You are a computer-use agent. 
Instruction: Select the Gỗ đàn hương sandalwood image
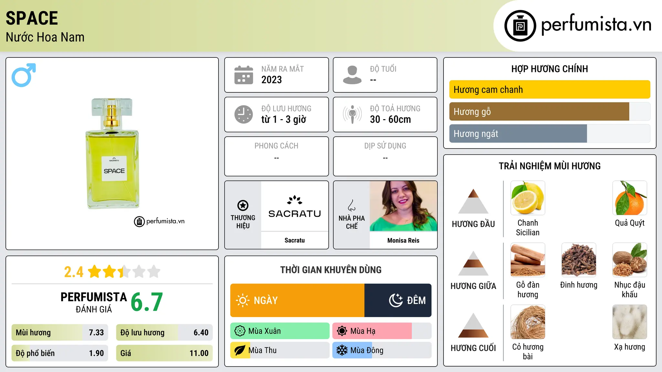click(528, 260)
